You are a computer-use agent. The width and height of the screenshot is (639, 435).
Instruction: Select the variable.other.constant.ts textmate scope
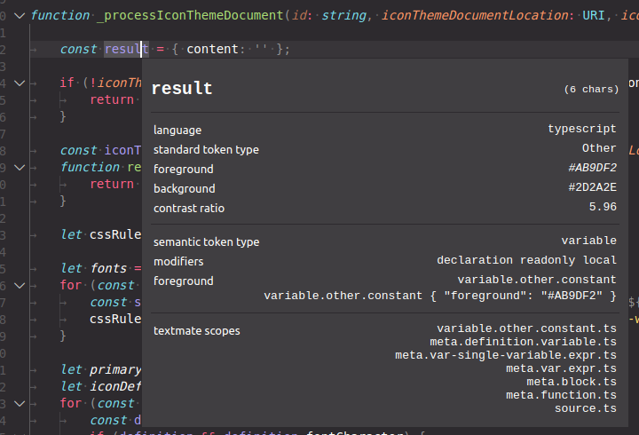coord(526,328)
